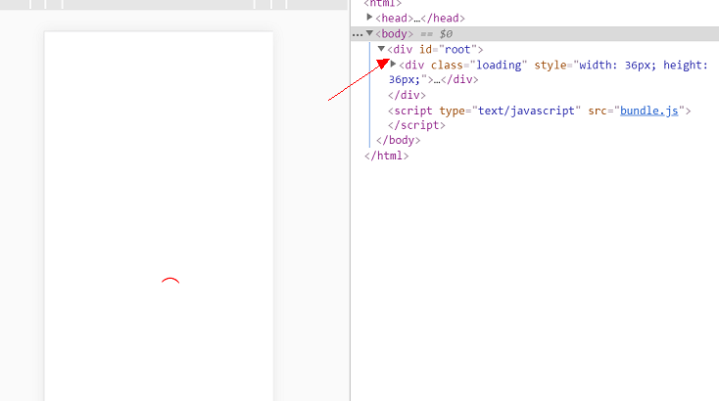Expand the loading div node
The image size is (719, 401).
[393, 65]
